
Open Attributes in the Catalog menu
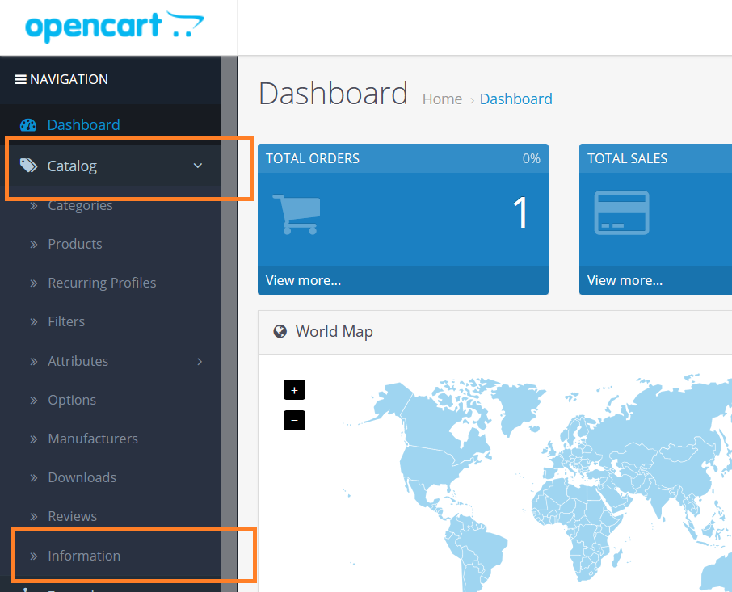(x=78, y=361)
